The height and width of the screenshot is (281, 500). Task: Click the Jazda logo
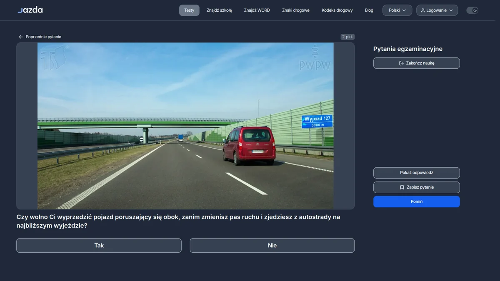click(30, 10)
